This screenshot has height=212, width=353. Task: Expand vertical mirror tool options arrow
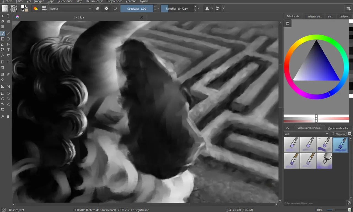(223, 9)
